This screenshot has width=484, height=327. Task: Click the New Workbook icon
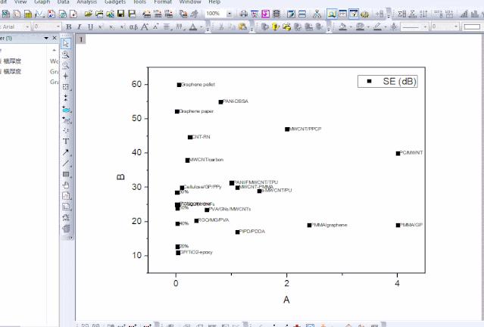(6, 14)
